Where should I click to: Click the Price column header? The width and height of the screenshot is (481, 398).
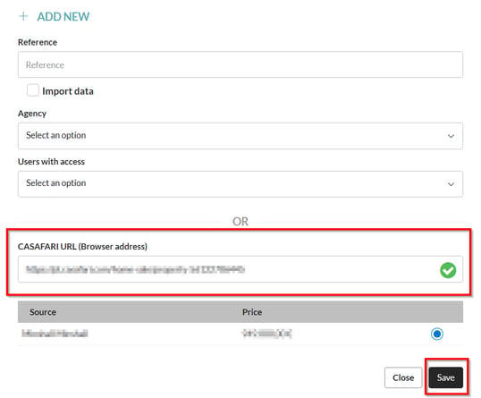pos(252,312)
